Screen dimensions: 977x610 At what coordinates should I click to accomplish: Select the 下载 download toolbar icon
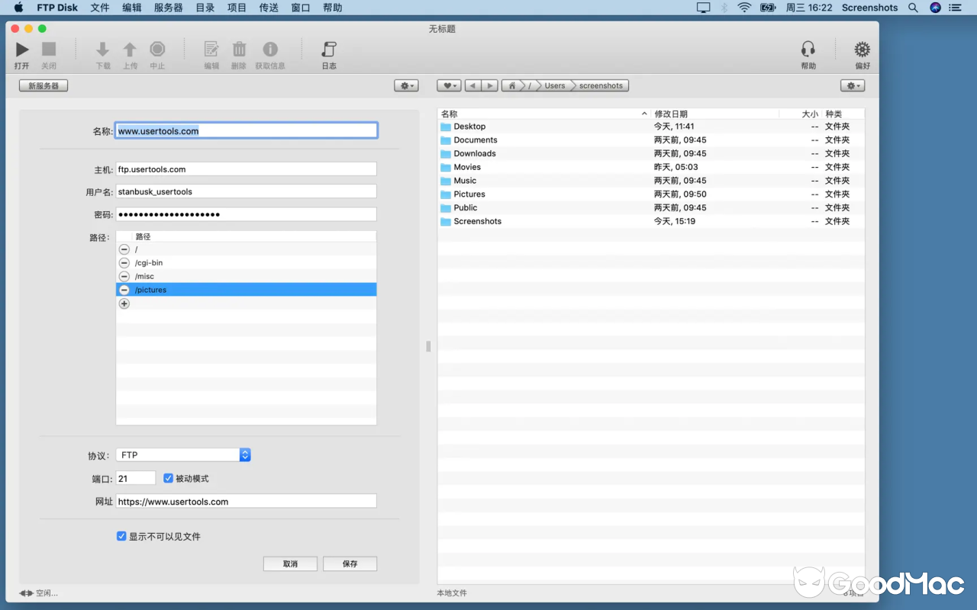click(103, 50)
